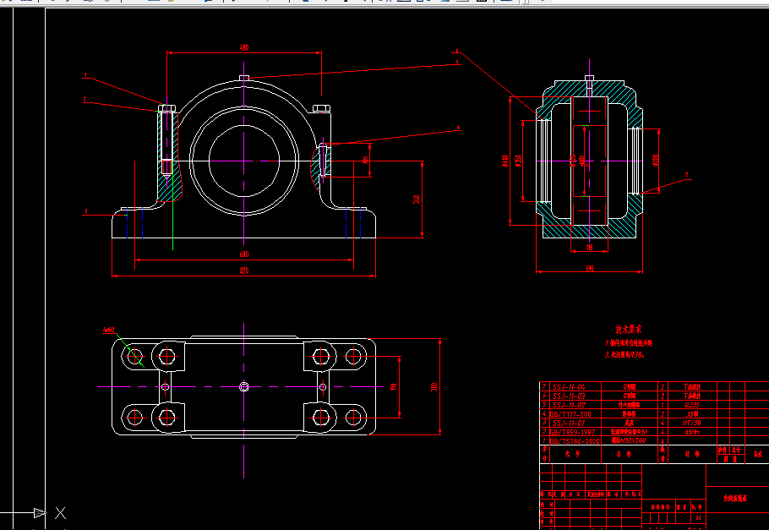This screenshot has width=769, height=530.
Task: Select the 330 dimension under the section view
Action: 589,269
